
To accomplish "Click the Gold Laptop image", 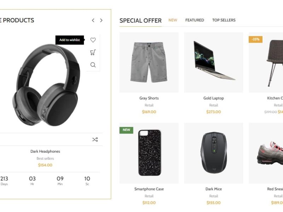I will [x=214, y=63].
